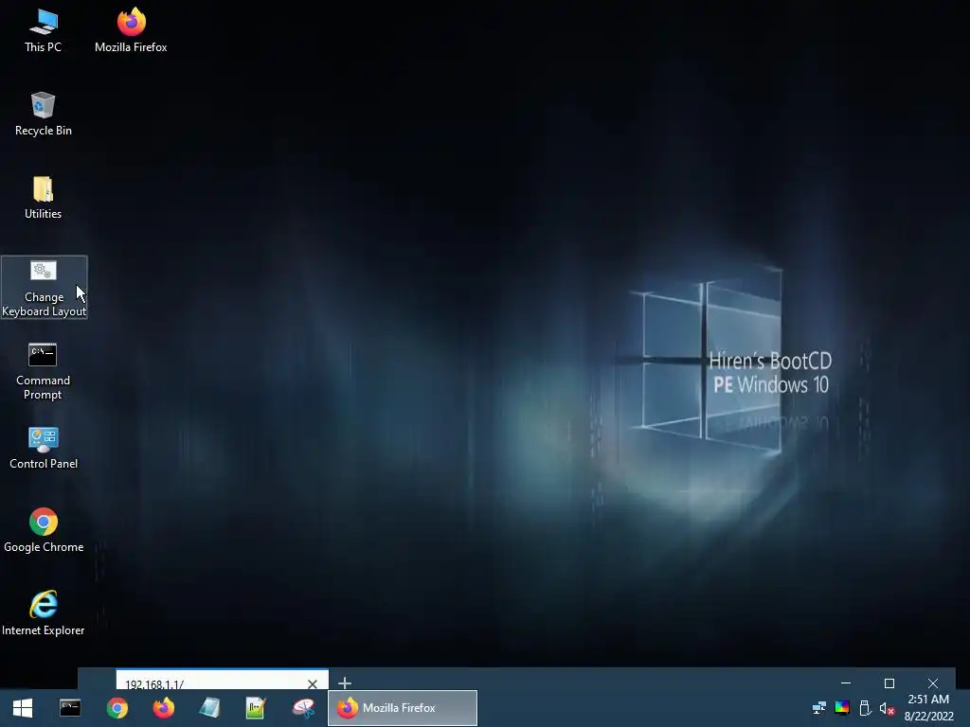This screenshot has width=970, height=727.
Task: Select the Mozilla Firefox desktop shortcut
Action: point(131,31)
